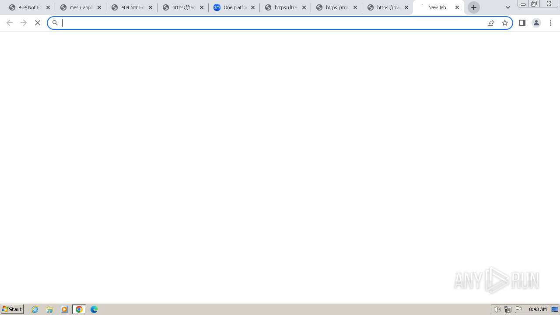The image size is (560, 315).
Task: Open the profile avatar menu
Action: point(536,23)
